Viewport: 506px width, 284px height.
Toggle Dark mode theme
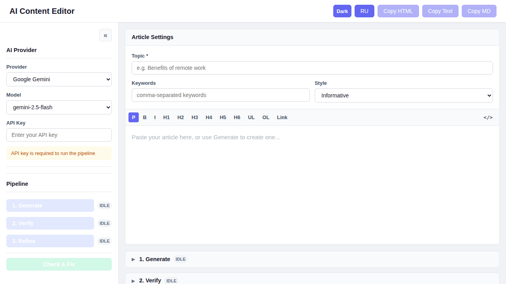(342, 11)
